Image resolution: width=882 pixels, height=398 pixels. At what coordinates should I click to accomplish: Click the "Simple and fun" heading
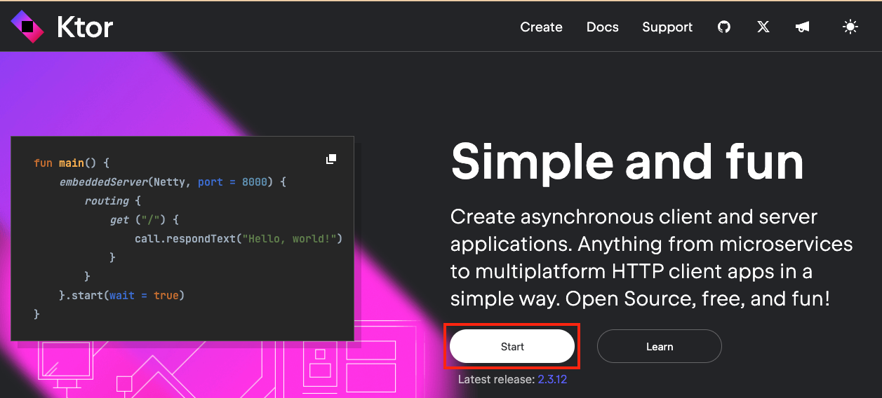point(627,162)
